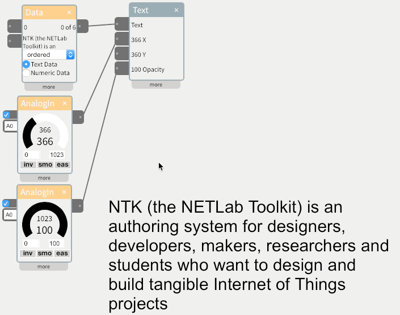Screen dimensions: 400x315
Task: Expand "more" under the Text widget
Action: click(x=155, y=85)
